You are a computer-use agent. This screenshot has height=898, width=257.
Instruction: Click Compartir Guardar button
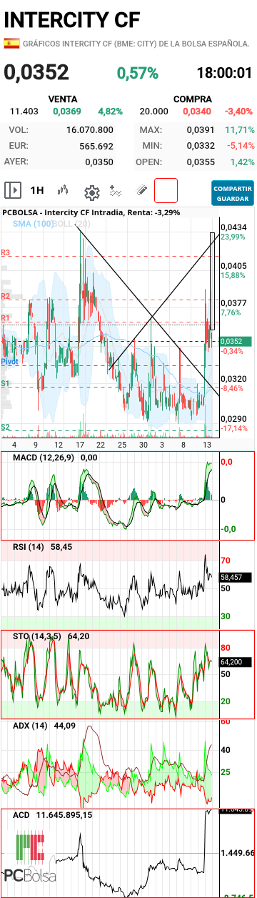point(233,192)
